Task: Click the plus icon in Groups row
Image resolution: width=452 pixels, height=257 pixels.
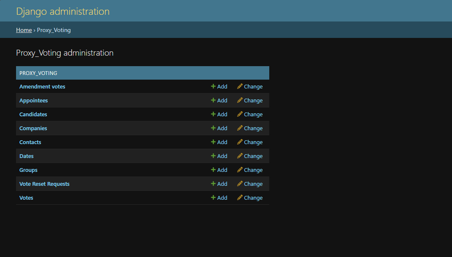Action: pyautogui.click(x=213, y=169)
